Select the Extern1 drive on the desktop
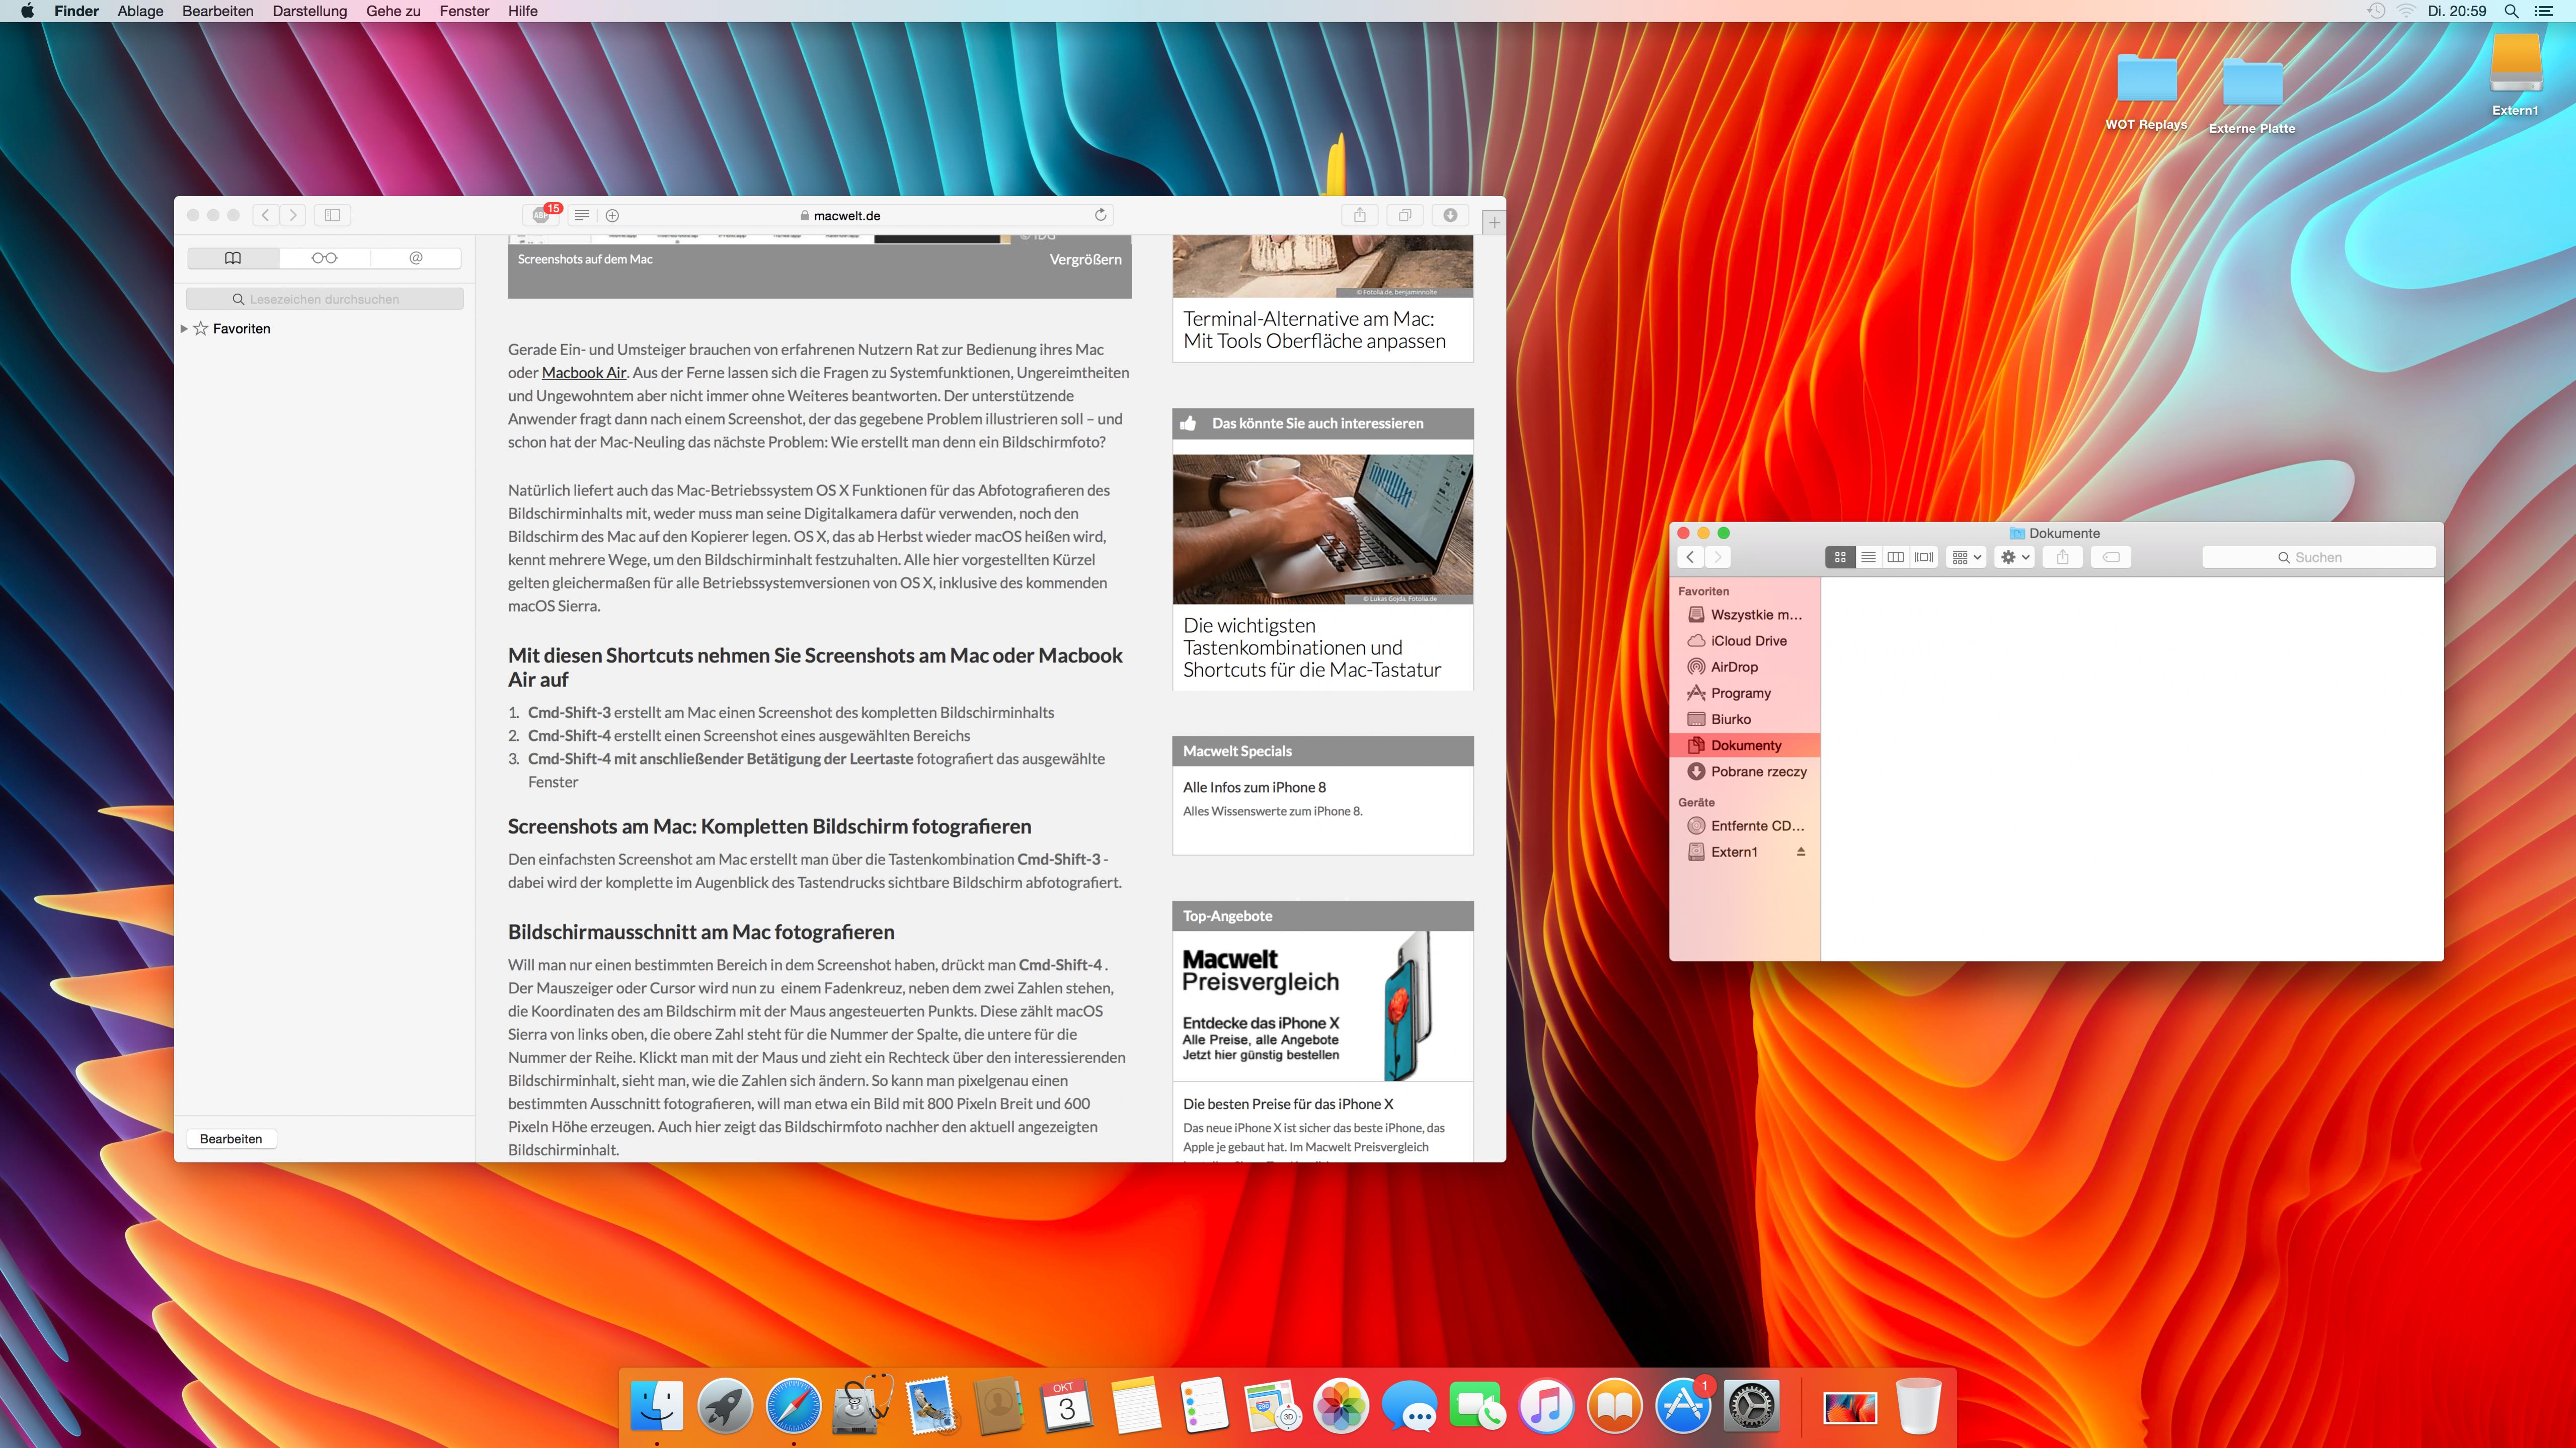Screen dimensions: 2576x1448 [x=2516, y=75]
